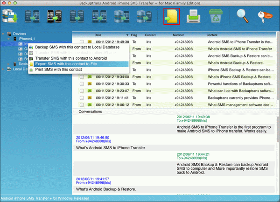Click contact card icon of the Iris entry

point(21,44)
